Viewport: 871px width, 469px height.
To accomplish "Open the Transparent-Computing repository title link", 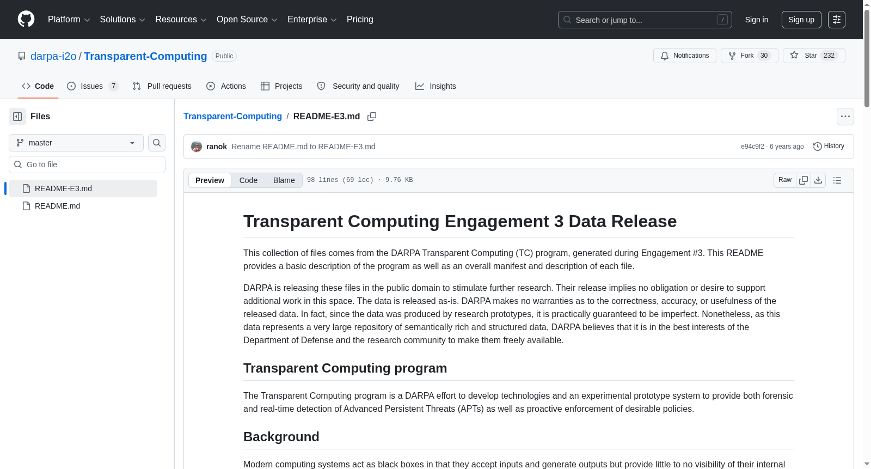I will (145, 56).
